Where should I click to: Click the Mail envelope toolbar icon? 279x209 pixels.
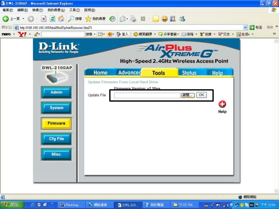click(x=122, y=19)
